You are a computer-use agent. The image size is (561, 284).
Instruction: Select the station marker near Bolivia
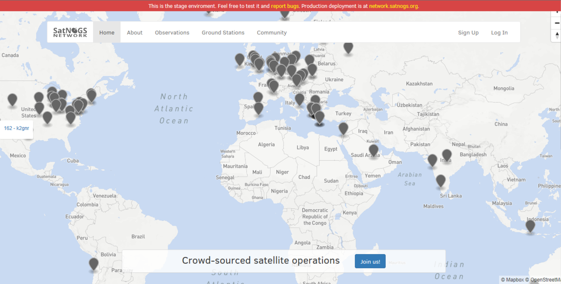click(94, 264)
